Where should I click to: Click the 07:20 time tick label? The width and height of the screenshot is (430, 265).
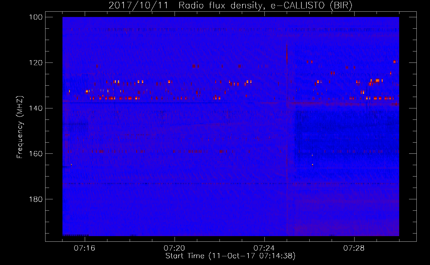[x=174, y=248]
